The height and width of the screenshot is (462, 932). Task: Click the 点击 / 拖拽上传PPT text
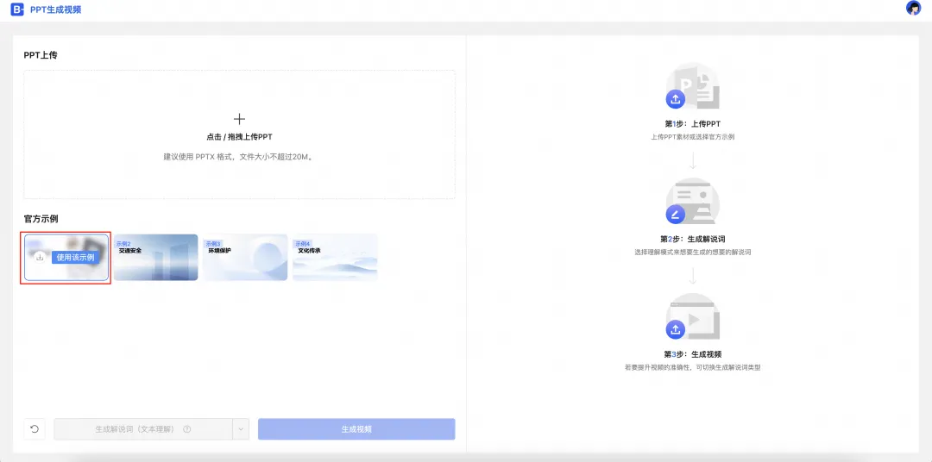tap(239, 136)
